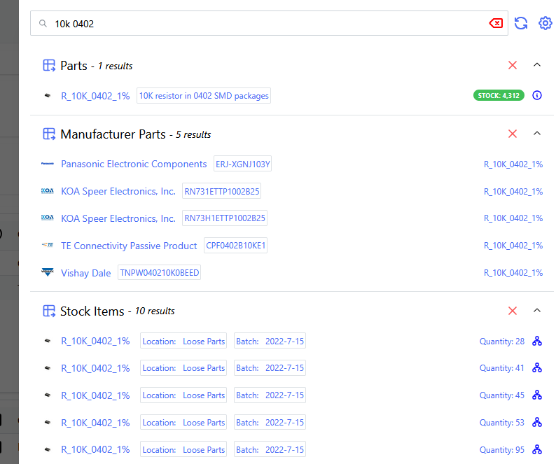Click the hierarchy icon beside Quantity: 53

pyautogui.click(x=537, y=423)
